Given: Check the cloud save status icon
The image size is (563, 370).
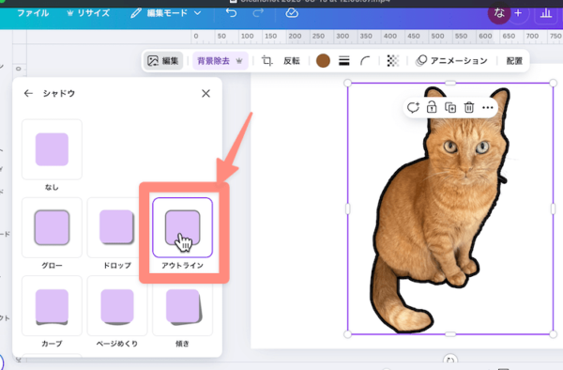Looking at the screenshot, I should pyautogui.click(x=292, y=13).
